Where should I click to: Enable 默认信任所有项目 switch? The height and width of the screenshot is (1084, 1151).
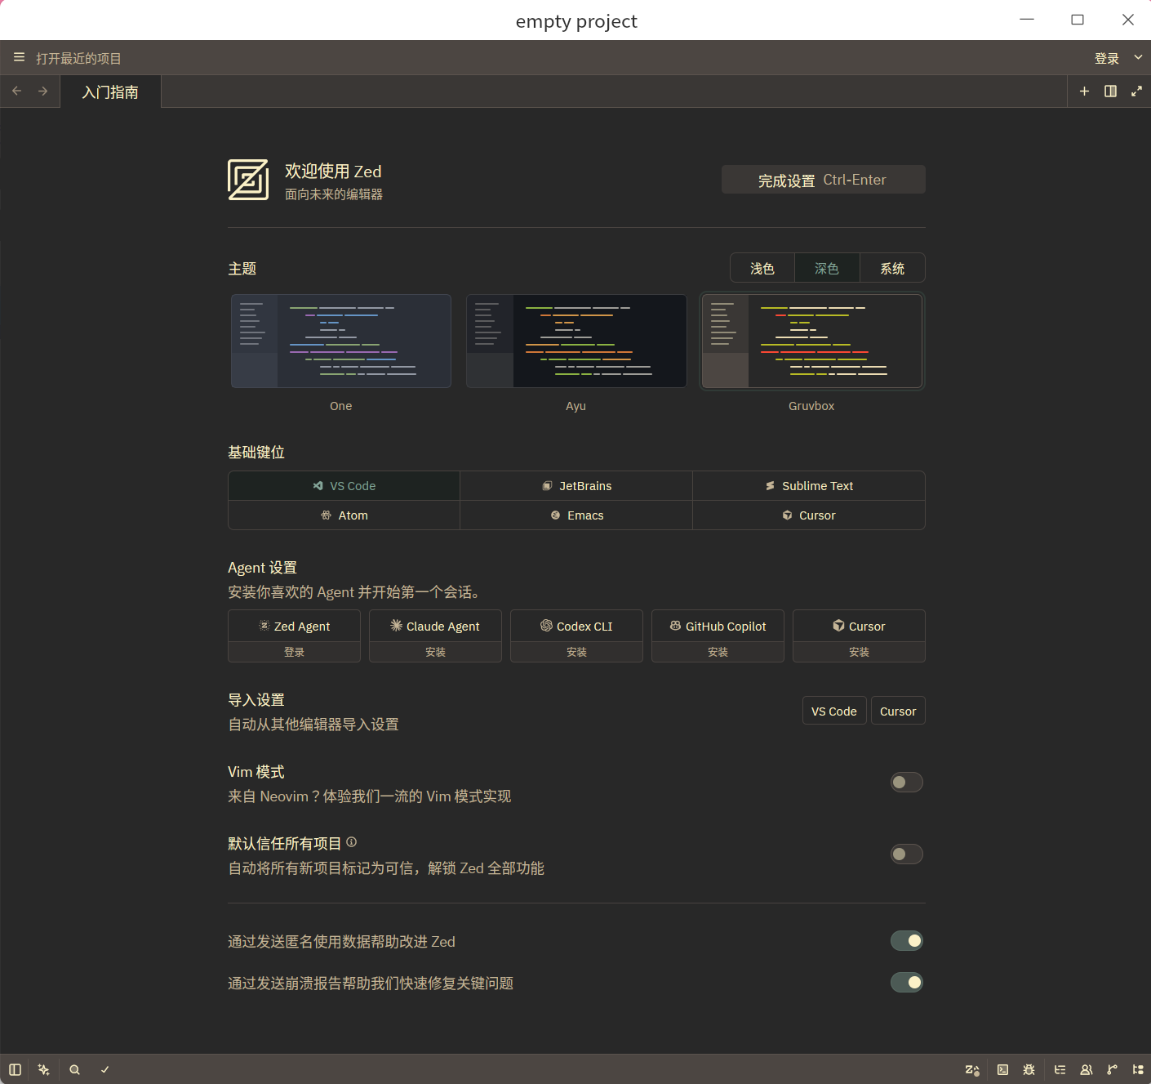[906, 854]
